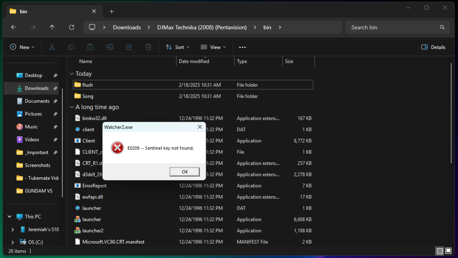Click OK in the Watcher2.exe error dialog
This screenshot has width=458, height=258.
pos(184,172)
